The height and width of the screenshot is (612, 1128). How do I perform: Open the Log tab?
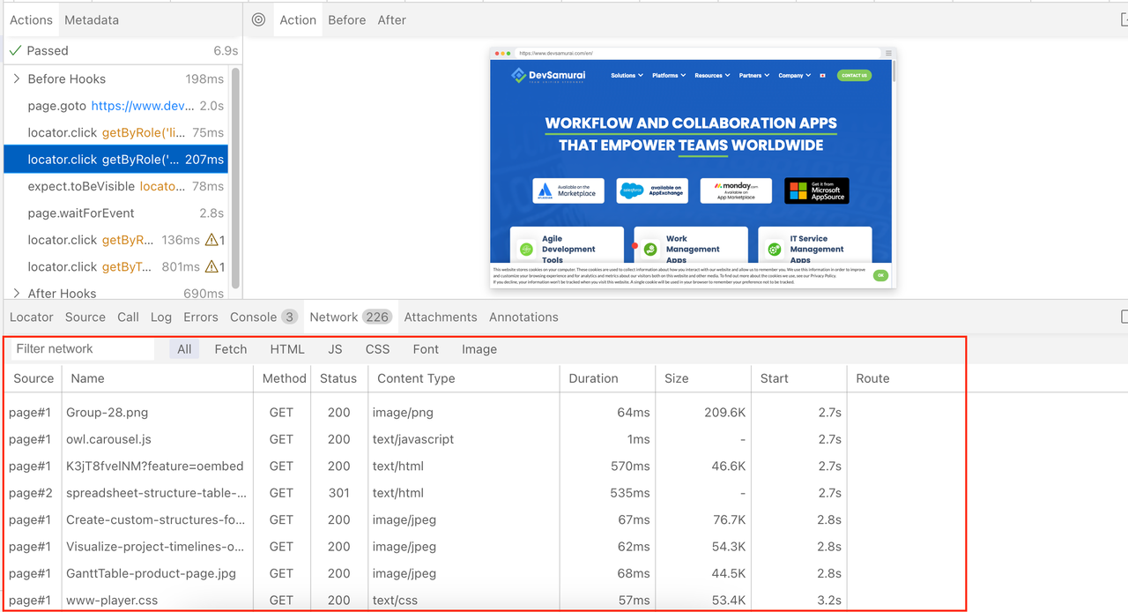(161, 317)
